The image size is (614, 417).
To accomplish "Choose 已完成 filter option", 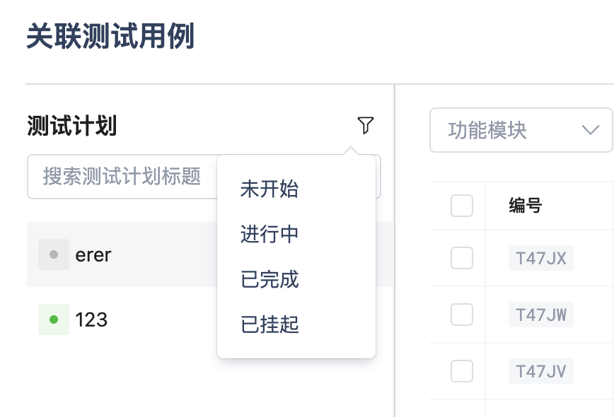I will click(270, 280).
